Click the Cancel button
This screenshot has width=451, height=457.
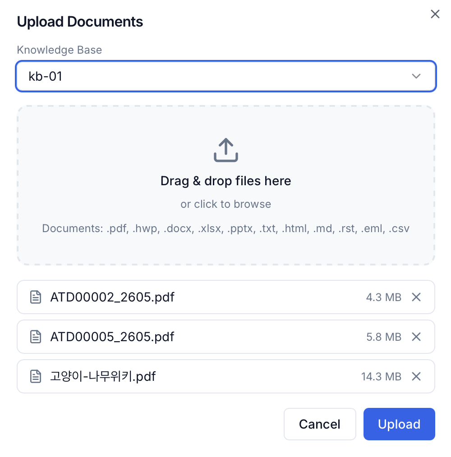320,424
